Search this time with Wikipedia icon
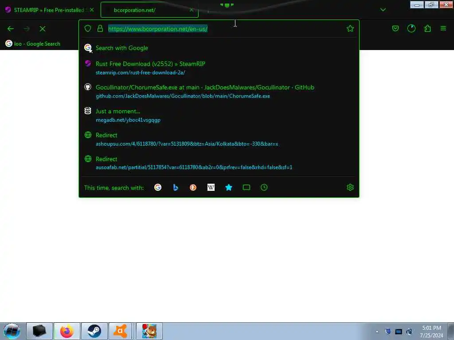 pos(211,187)
